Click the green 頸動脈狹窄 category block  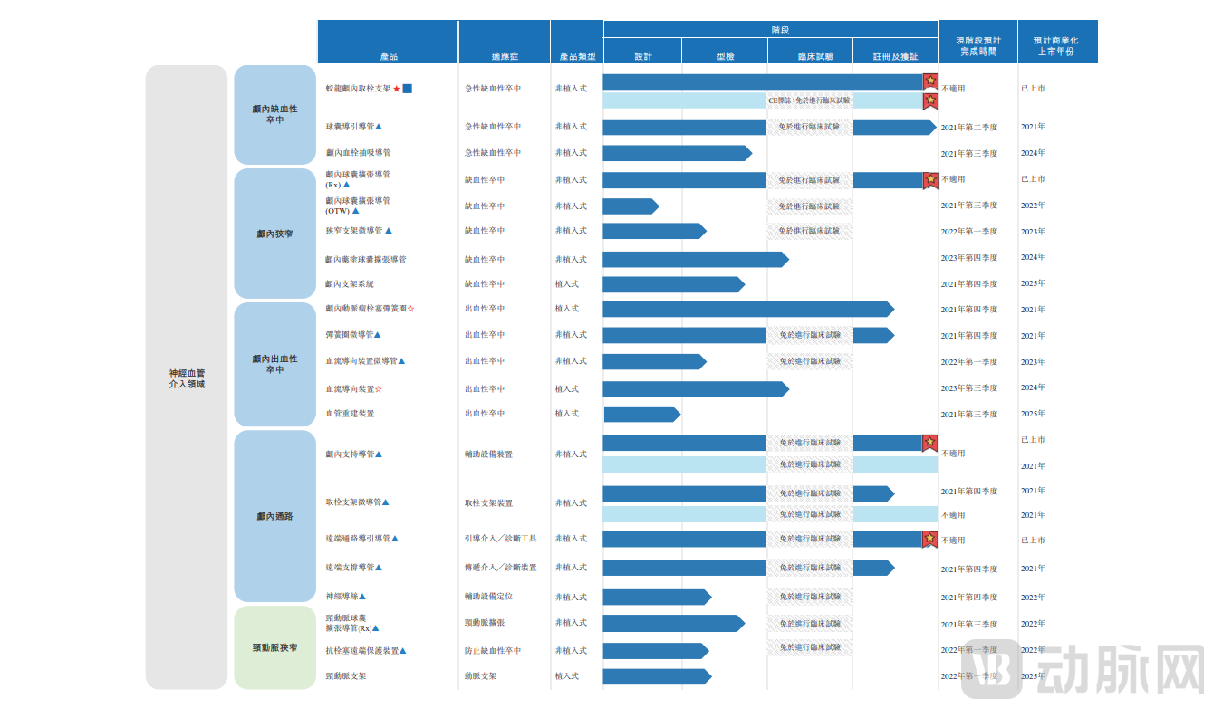274,648
